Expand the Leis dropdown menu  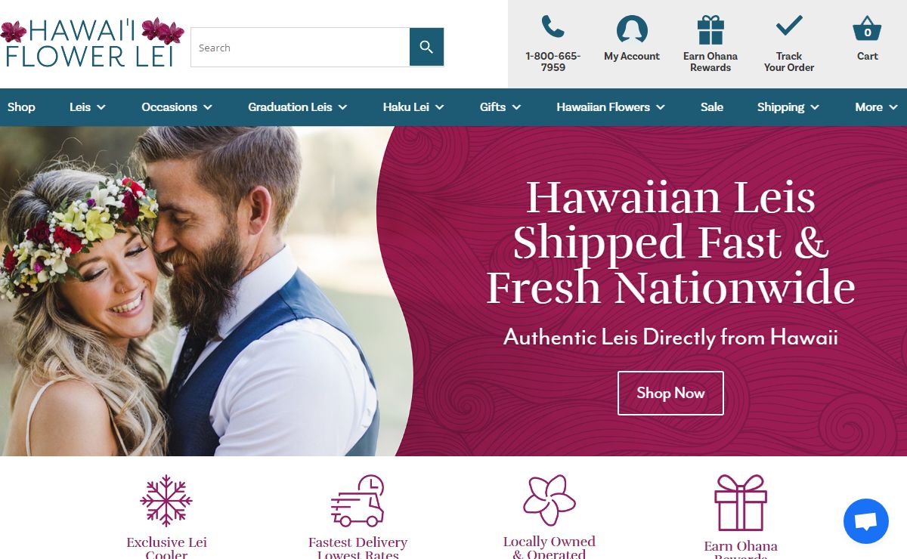pos(88,107)
